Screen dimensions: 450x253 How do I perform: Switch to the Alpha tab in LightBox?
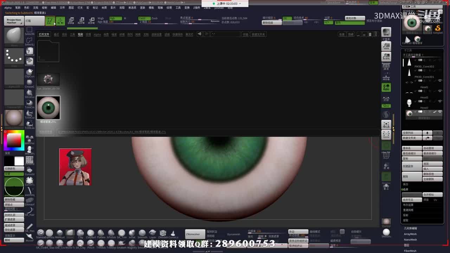click(97, 34)
